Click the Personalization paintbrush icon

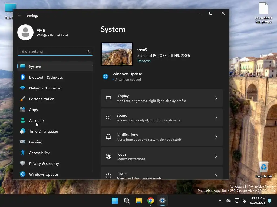(23, 99)
